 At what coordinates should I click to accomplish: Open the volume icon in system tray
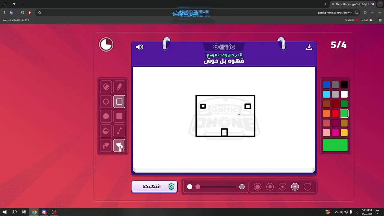click(x=341, y=212)
